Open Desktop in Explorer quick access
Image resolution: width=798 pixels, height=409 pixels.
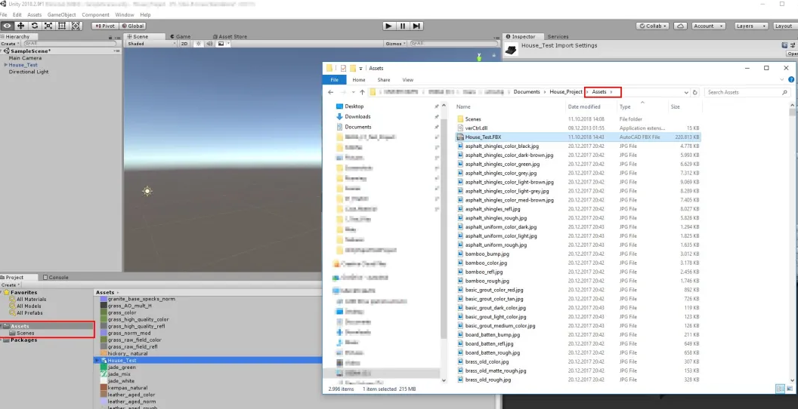(x=354, y=106)
